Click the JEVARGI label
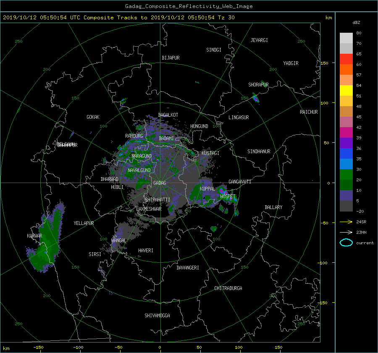 click(x=259, y=40)
